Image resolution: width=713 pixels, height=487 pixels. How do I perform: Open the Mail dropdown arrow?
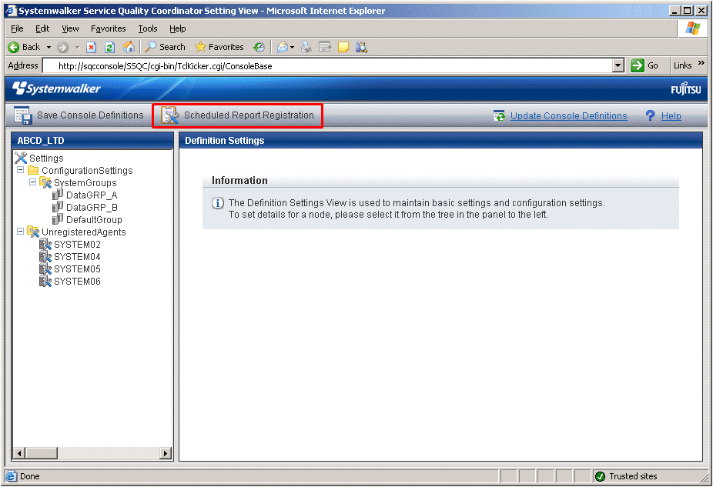pos(293,47)
